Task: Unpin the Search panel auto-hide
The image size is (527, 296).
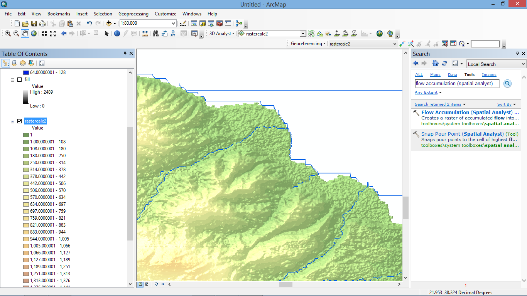Action: (518, 54)
